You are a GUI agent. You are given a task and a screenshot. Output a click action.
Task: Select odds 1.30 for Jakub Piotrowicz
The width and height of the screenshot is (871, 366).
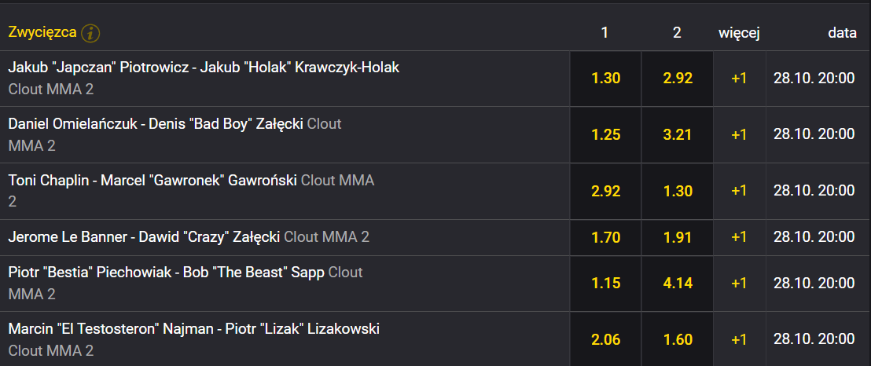coord(605,79)
